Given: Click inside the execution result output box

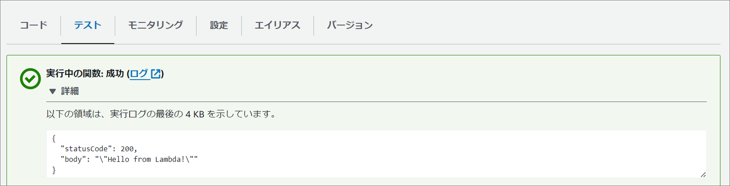Looking at the screenshot, I should coord(376,154).
